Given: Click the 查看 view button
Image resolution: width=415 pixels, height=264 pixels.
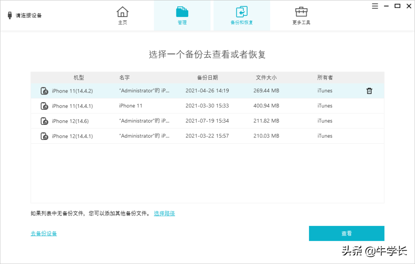Looking at the screenshot, I should tap(346, 233).
